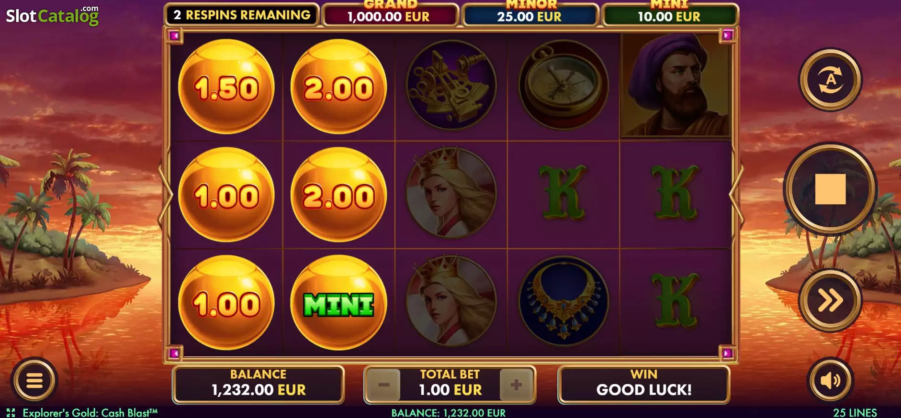Viewport: 901px width, 418px height.
Task: Open the hamburger menu
Action: 34,381
